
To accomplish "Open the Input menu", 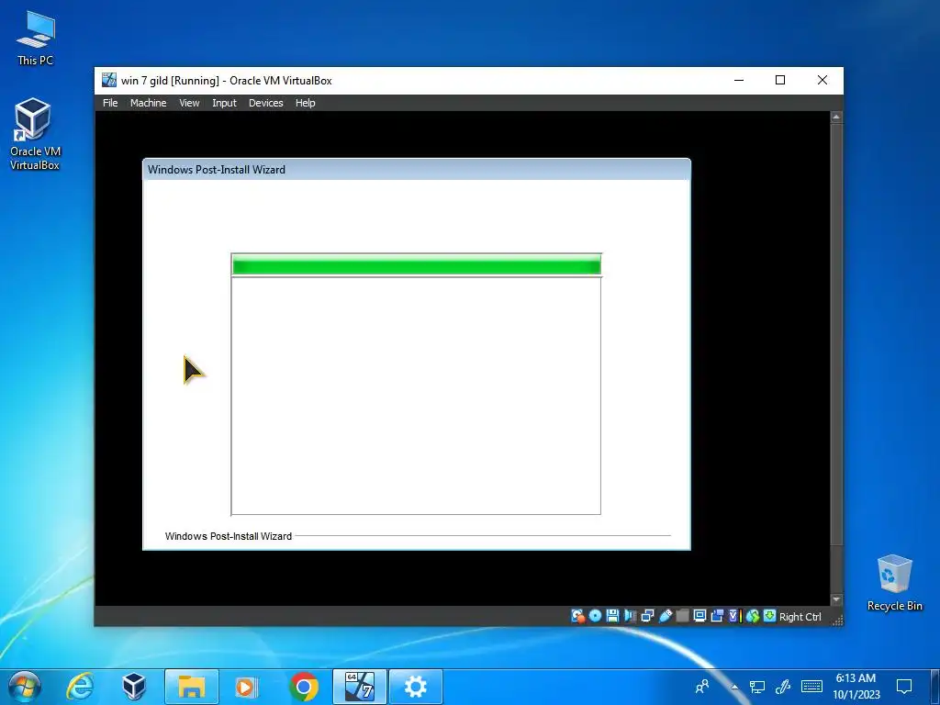I will (x=224, y=103).
